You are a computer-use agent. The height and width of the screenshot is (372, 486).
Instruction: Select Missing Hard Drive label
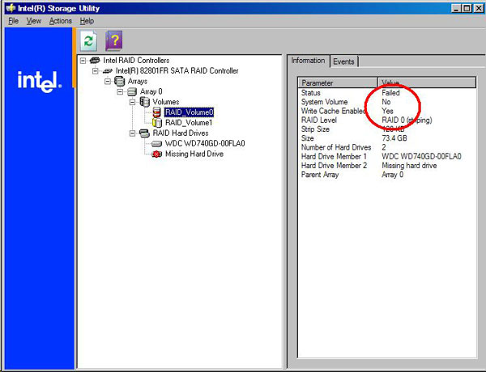(194, 154)
